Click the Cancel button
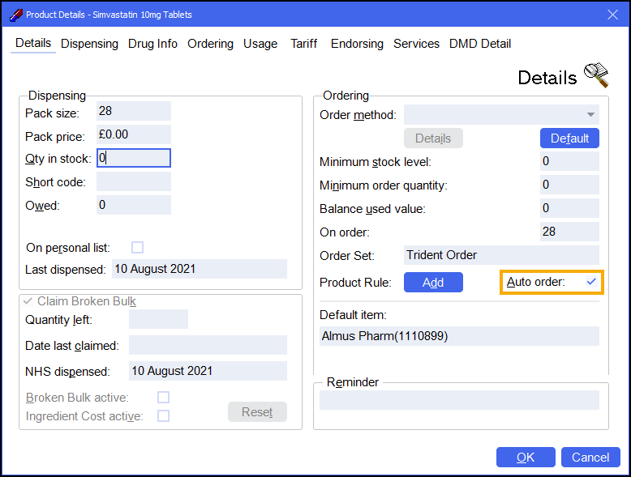This screenshot has width=631, height=477. pyautogui.click(x=590, y=458)
